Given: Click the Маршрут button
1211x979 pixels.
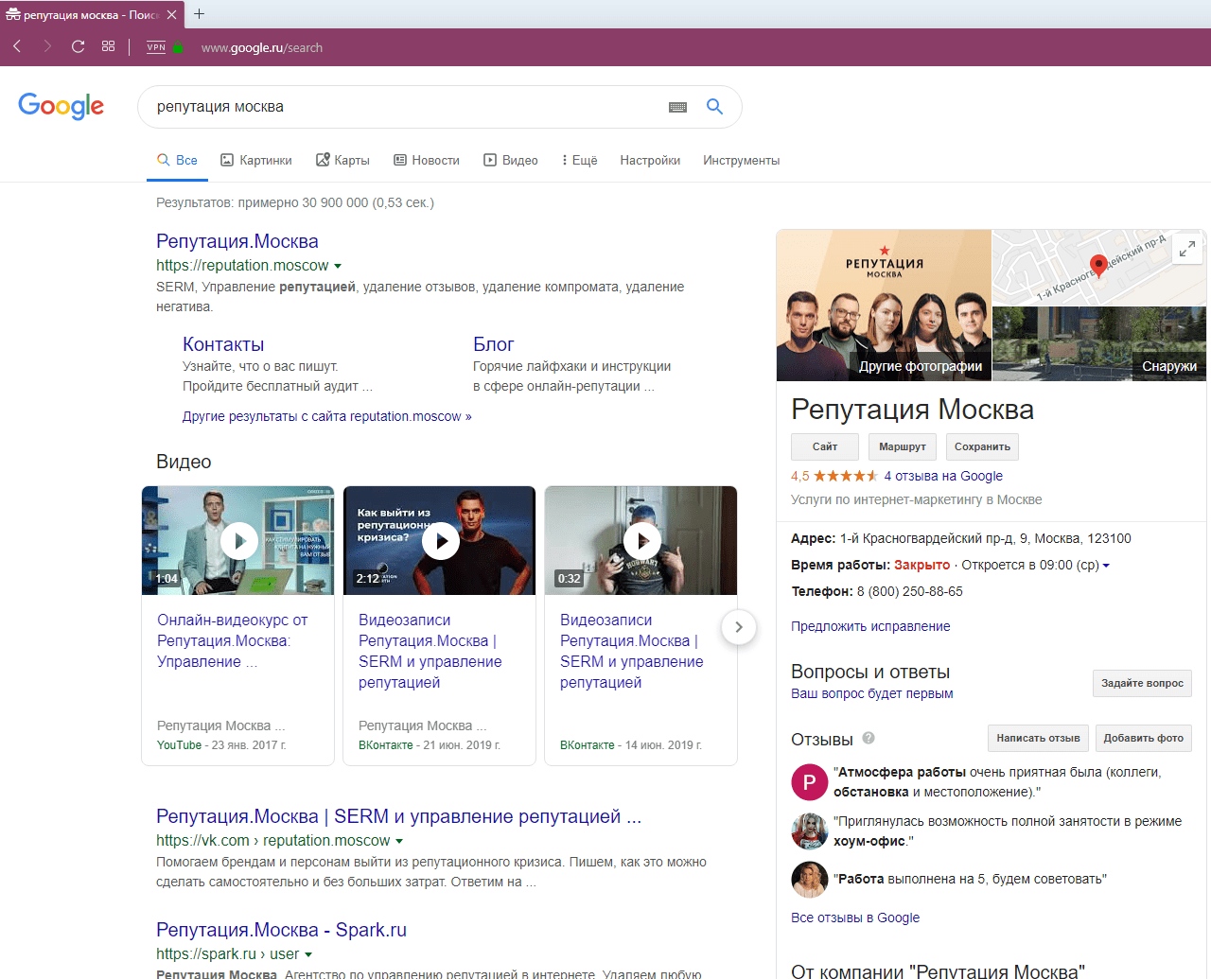Looking at the screenshot, I should 903,446.
